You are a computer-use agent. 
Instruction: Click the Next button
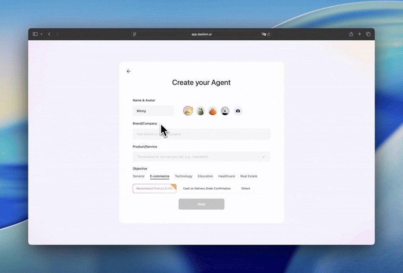201,204
